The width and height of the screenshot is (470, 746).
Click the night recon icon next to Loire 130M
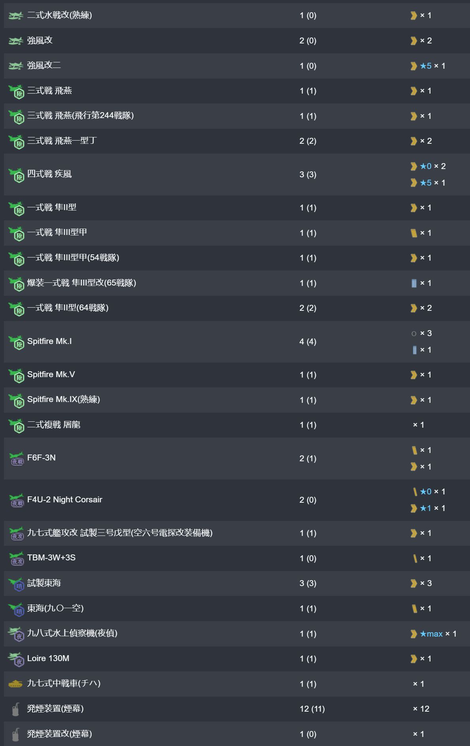pyautogui.click(x=17, y=659)
